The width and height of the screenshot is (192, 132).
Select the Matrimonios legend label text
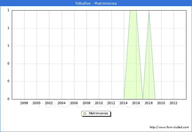tap(99, 114)
